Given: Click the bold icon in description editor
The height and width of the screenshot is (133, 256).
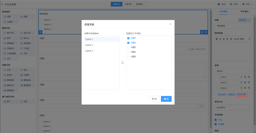Looking at the screenshot, I should (217, 39).
